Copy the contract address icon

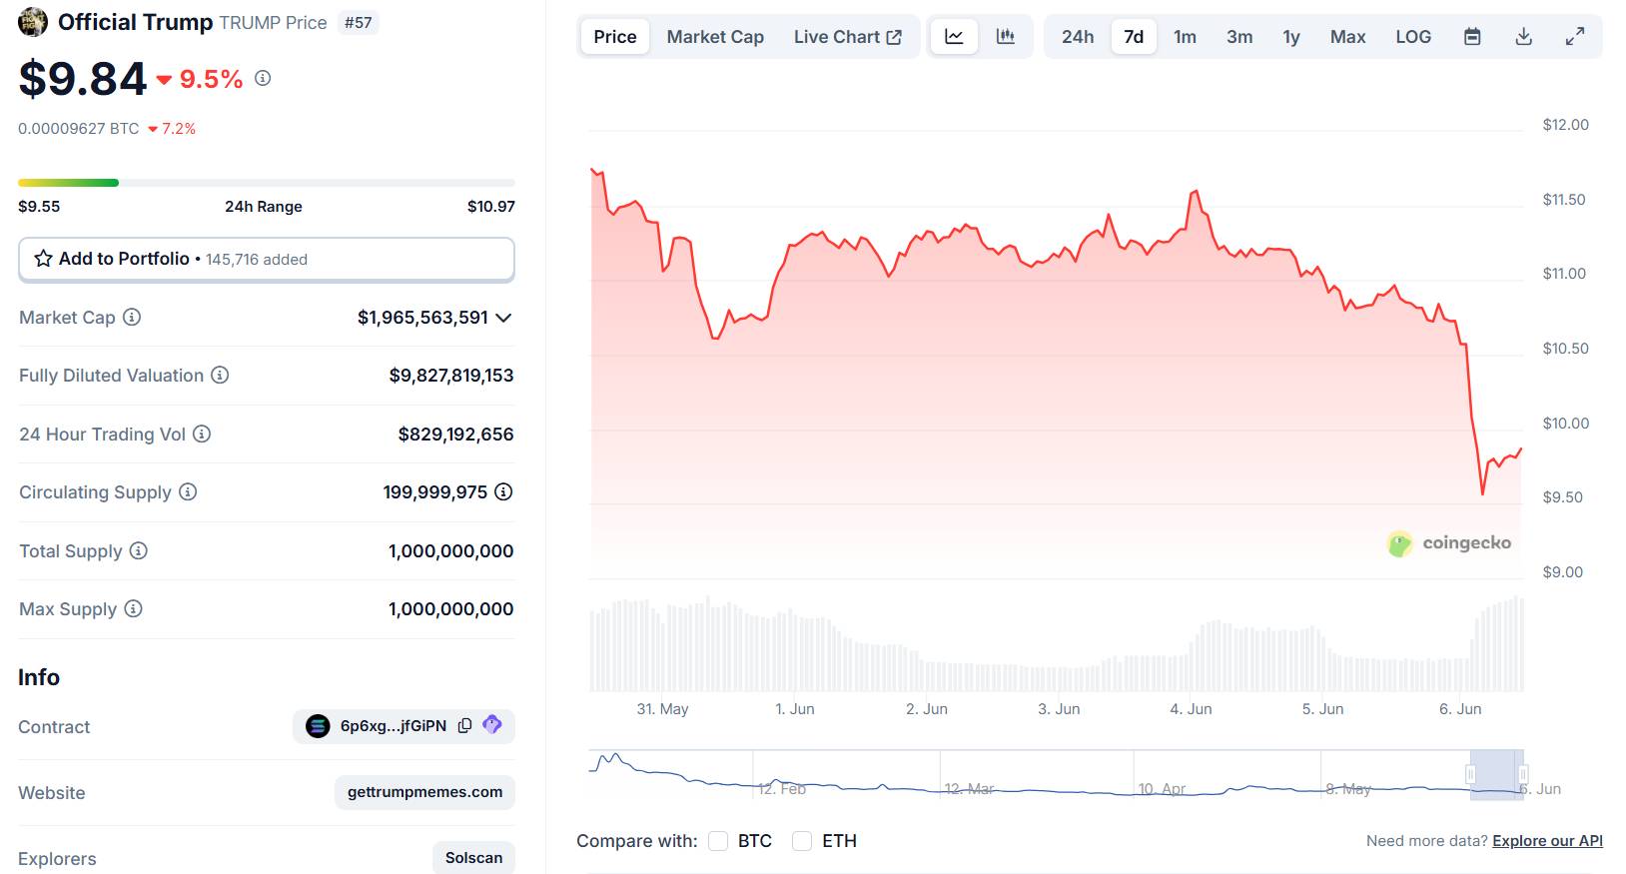coord(464,726)
